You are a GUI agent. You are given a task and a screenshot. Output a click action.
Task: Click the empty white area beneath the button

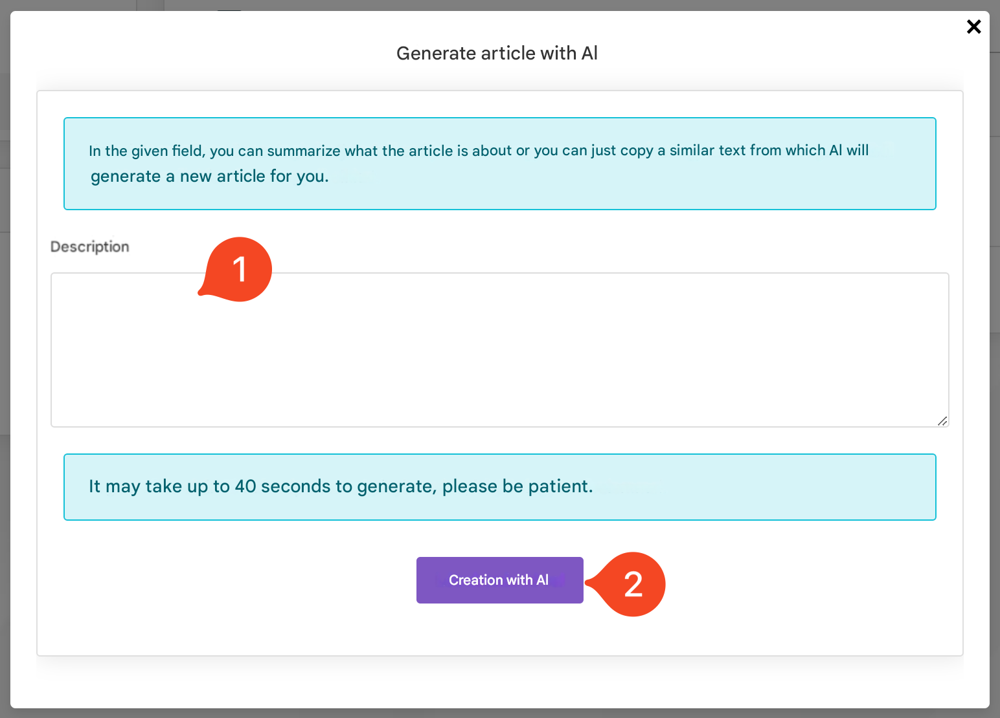499,631
